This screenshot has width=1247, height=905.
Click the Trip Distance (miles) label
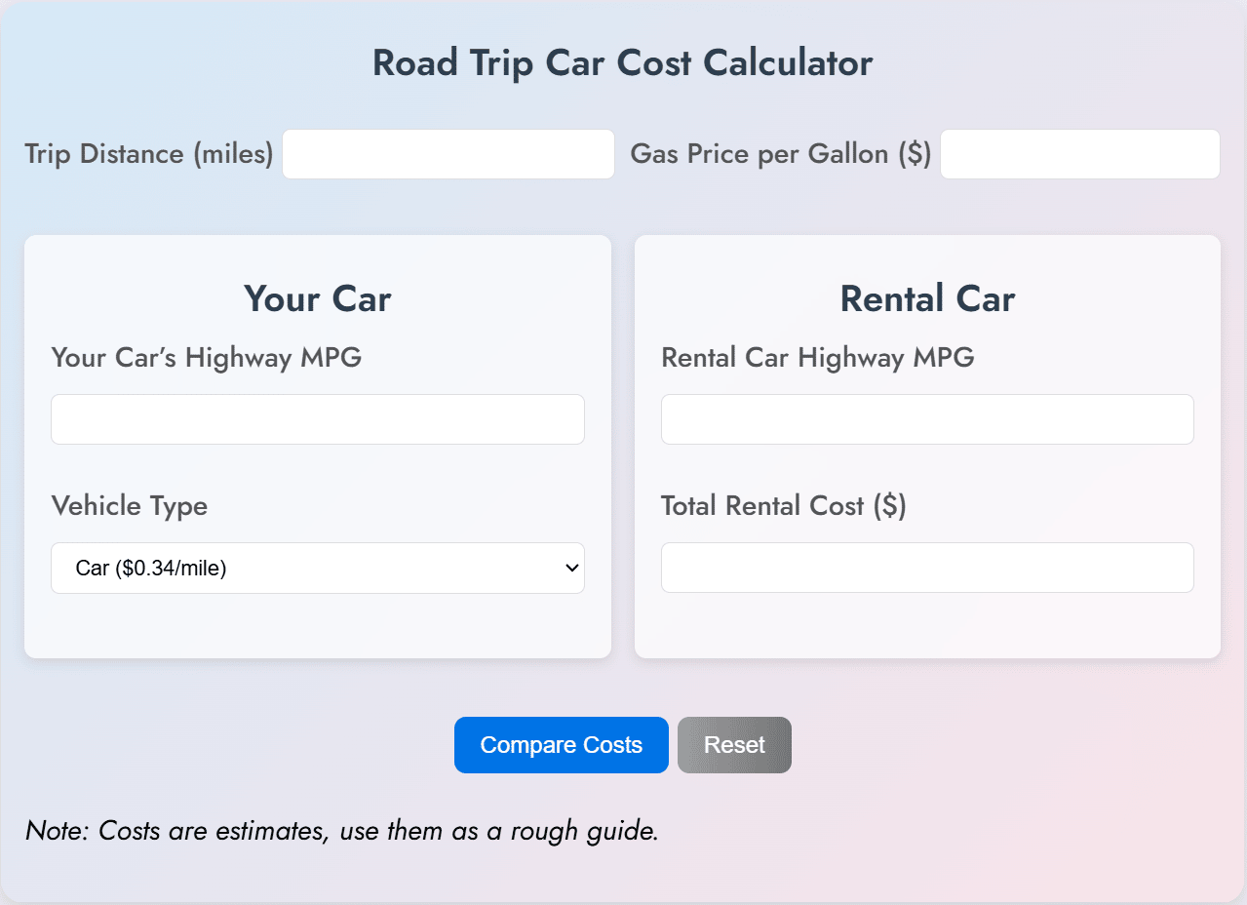click(147, 154)
